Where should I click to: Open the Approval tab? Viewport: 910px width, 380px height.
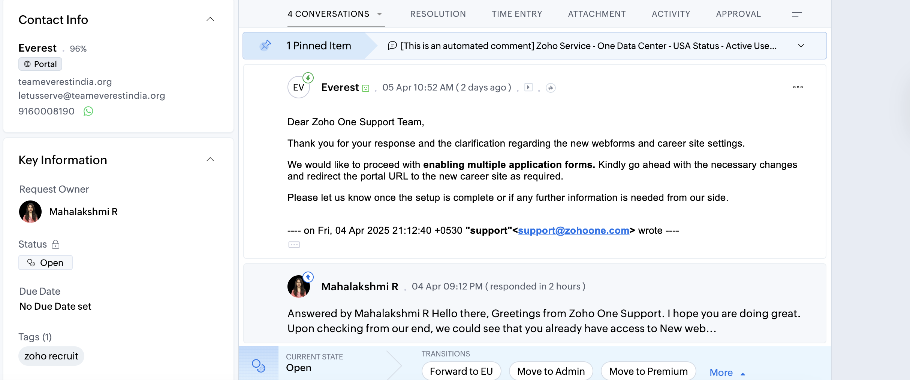point(738,14)
